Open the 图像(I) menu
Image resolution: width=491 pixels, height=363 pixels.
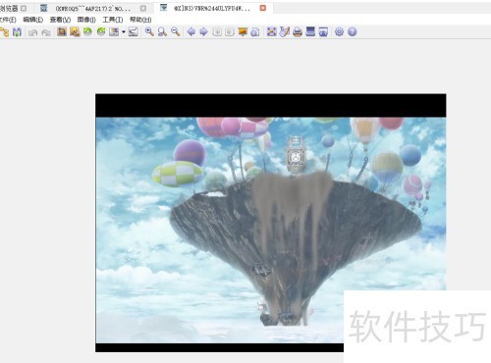(x=86, y=20)
